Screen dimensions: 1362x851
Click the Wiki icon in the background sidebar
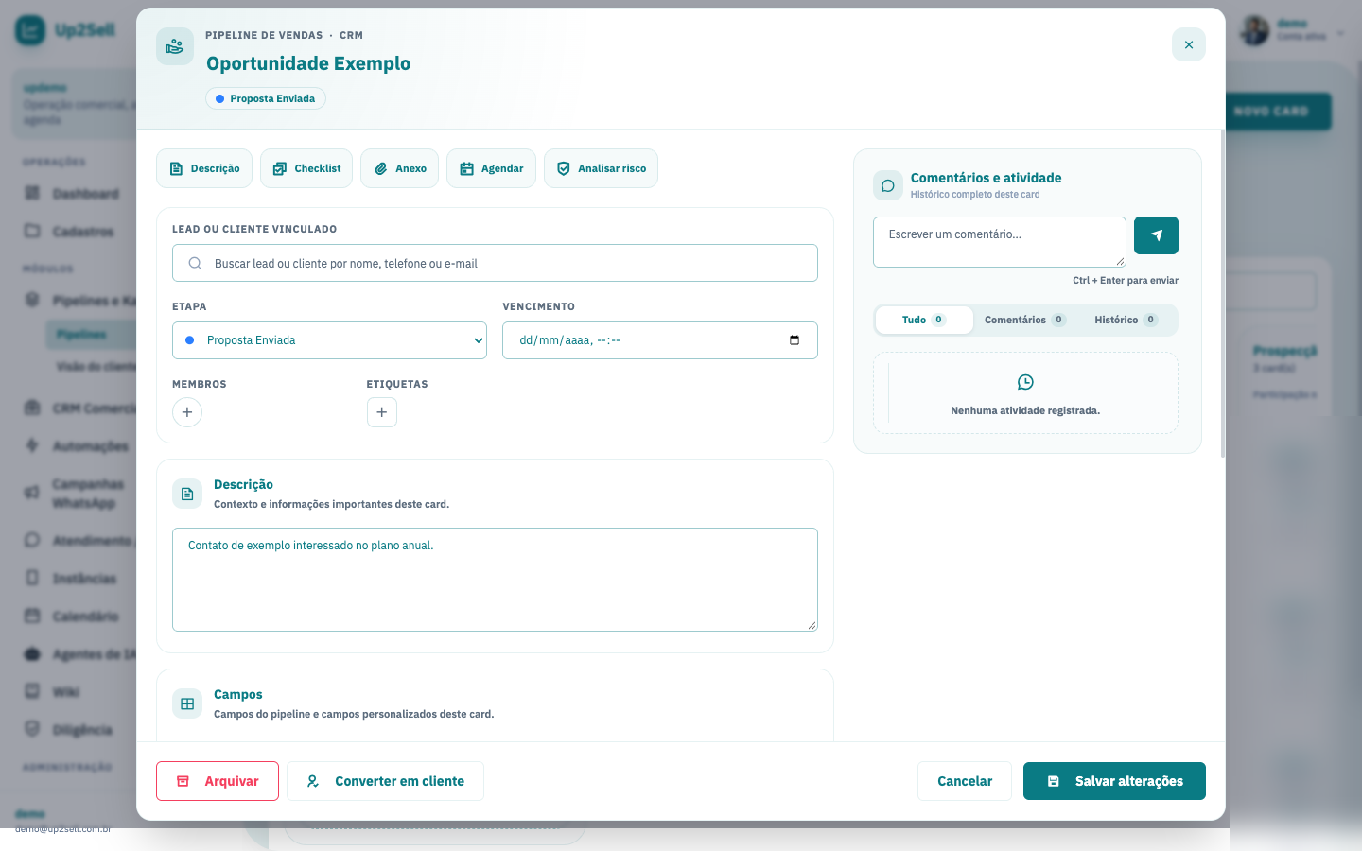(x=32, y=692)
